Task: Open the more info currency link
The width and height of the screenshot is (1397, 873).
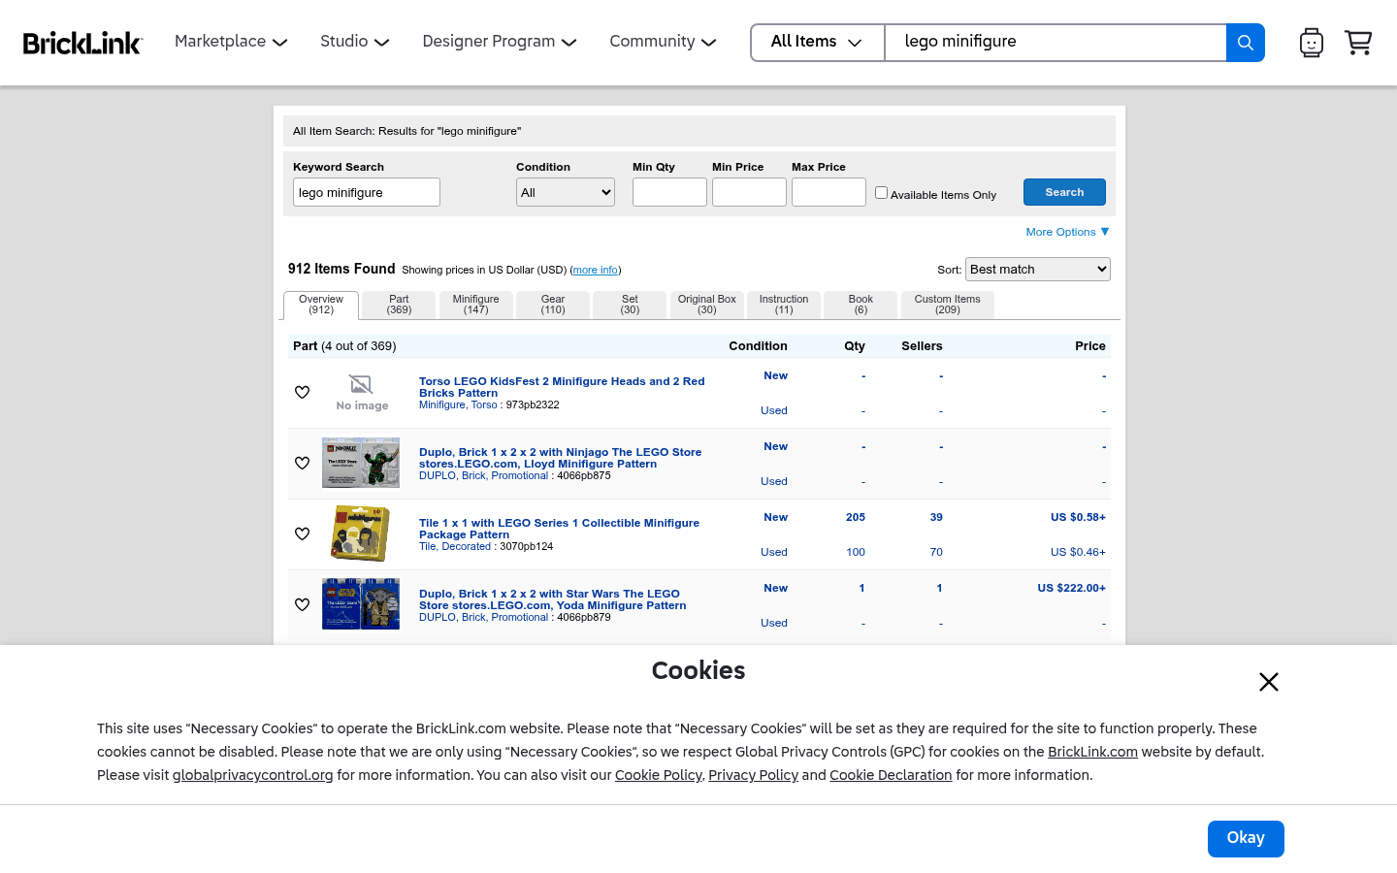Action: click(x=595, y=271)
